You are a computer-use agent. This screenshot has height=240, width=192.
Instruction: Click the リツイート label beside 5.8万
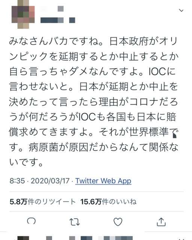pos(58,202)
